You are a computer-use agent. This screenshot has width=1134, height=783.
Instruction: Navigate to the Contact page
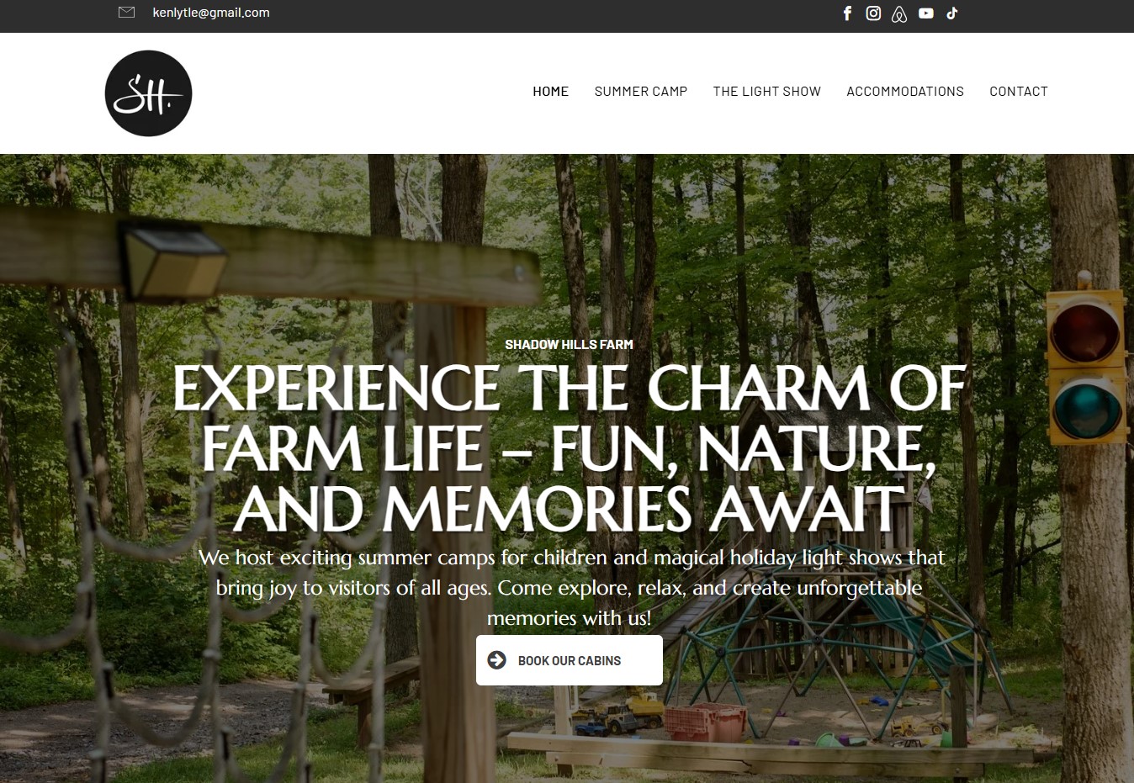(x=1019, y=92)
